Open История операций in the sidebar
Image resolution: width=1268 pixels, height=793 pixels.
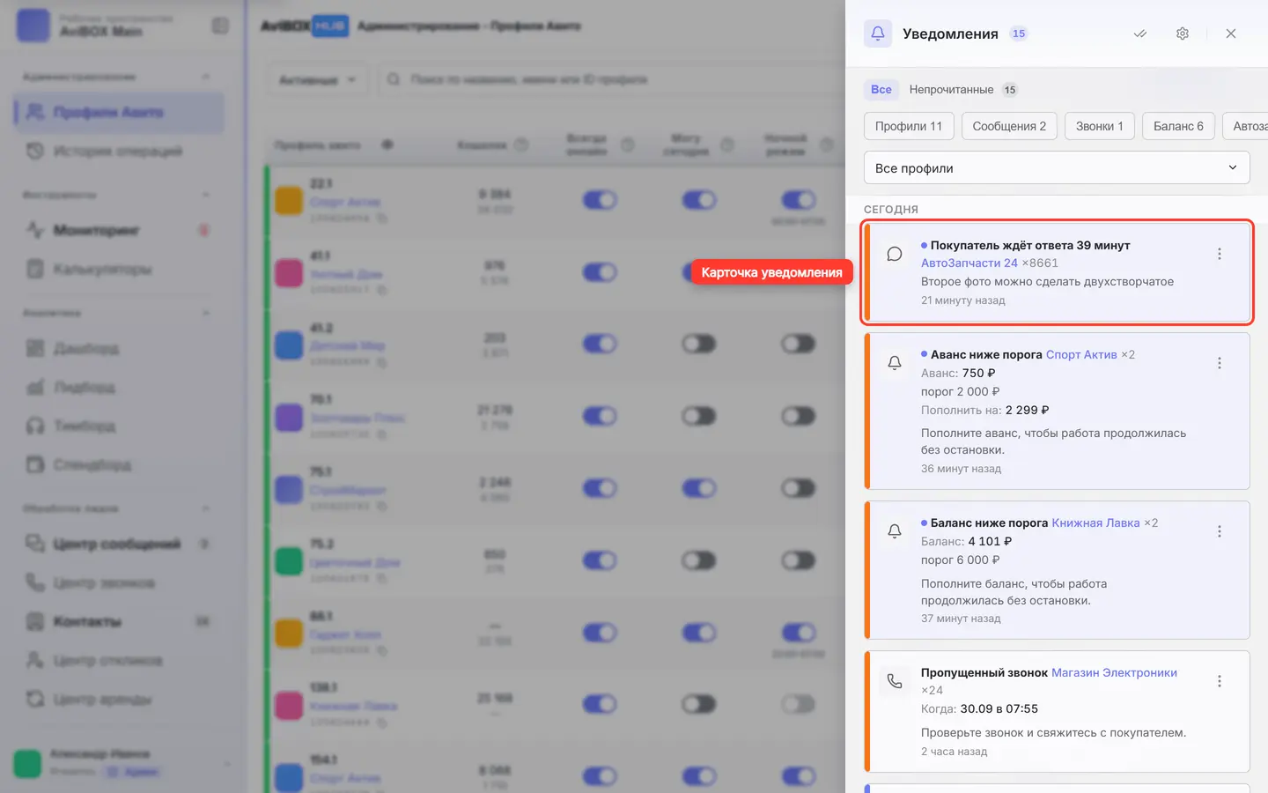pyautogui.click(x=119, y=152)
